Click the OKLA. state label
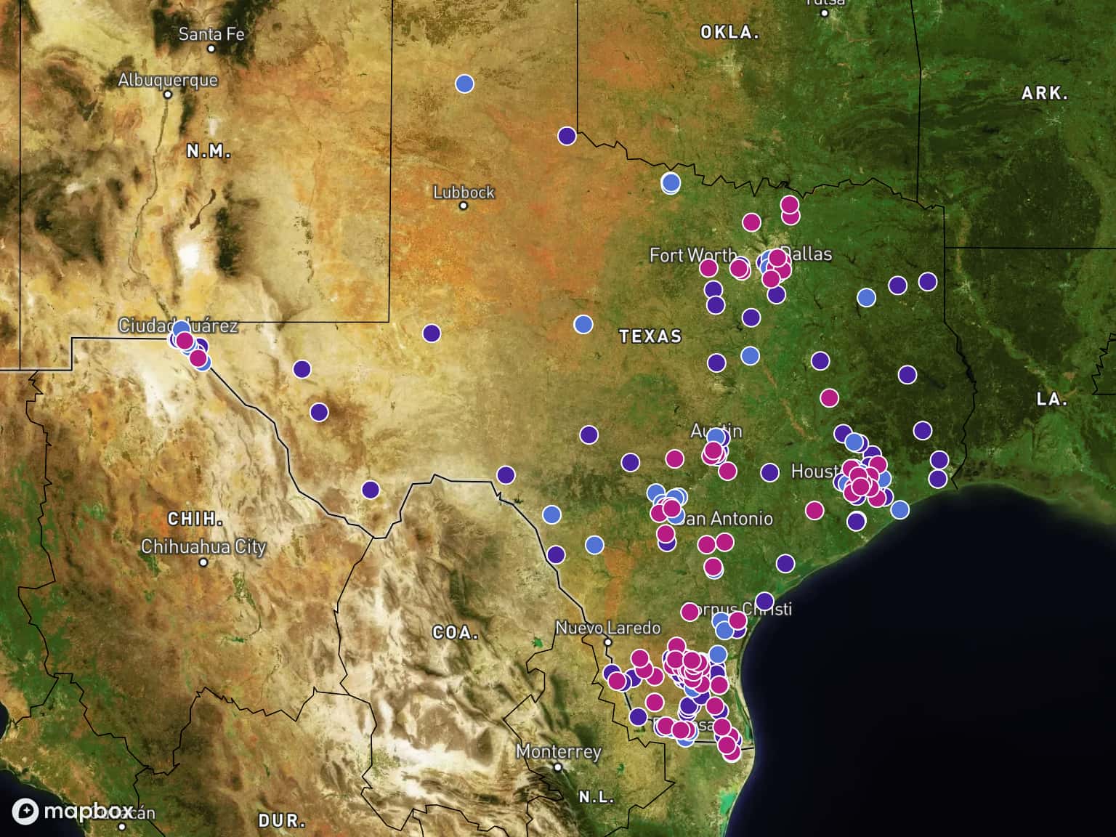 tap(729, 33)
